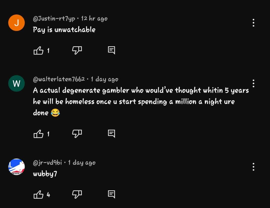
Task: Open options menu for Justin-rt7yp's comment
Action: [x=253, y=23]
